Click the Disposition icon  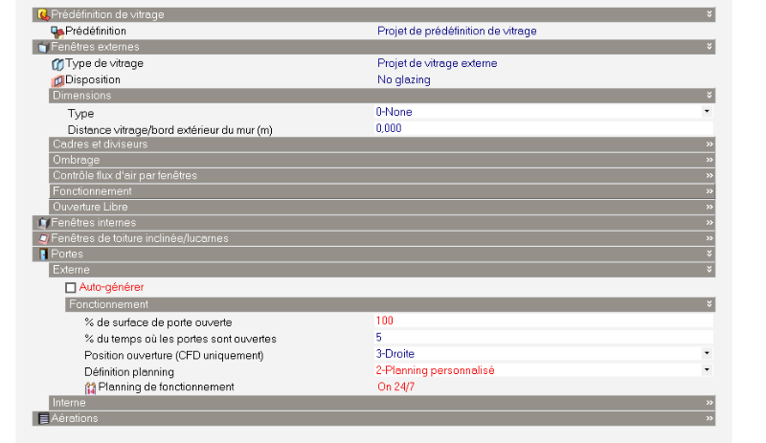coord(57,80)
